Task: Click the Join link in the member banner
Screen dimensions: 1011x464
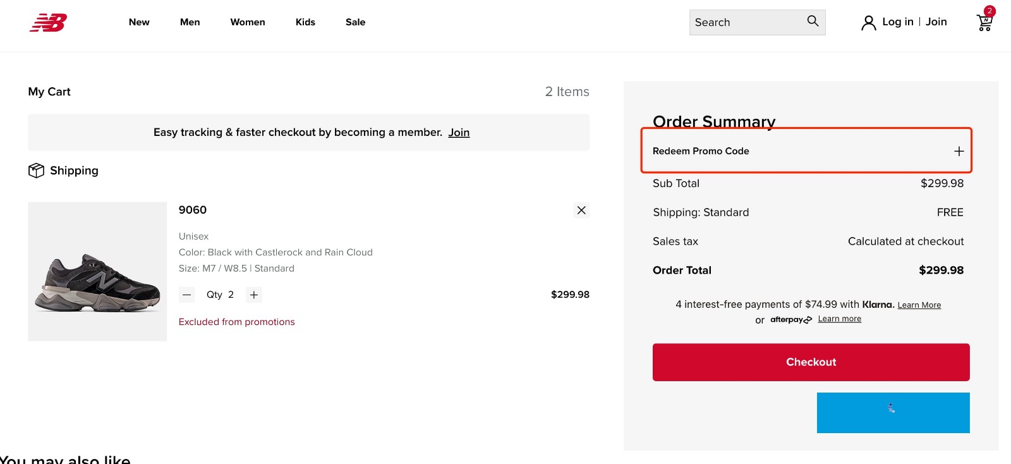Action: 459,132
